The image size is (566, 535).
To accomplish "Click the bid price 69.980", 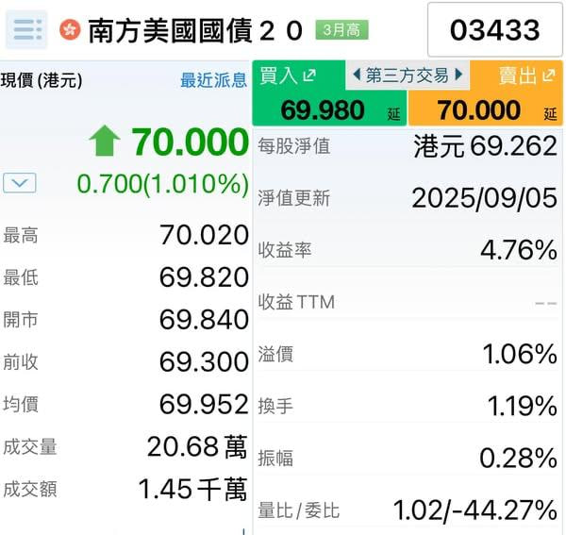I will click(x=323, y=110).
